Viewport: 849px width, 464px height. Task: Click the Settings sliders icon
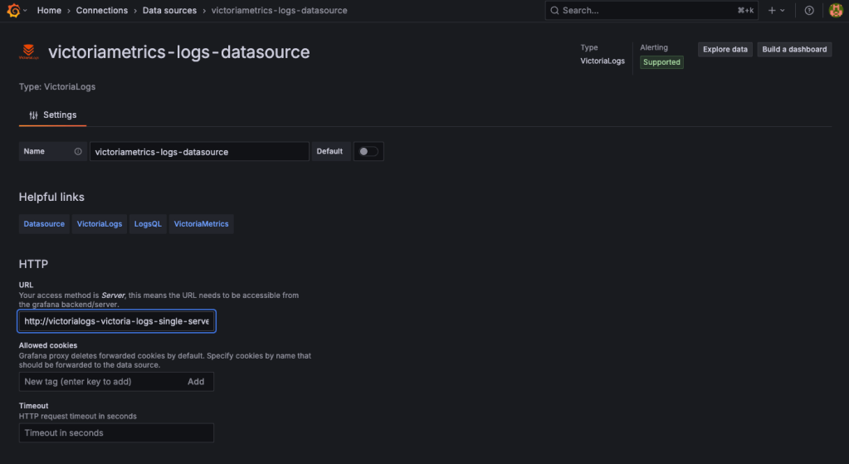[33, 115]
